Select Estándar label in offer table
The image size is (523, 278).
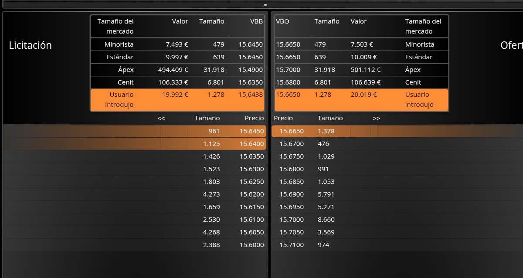419,57
